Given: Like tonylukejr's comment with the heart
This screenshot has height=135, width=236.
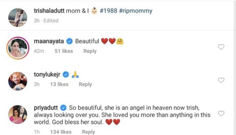Looking at the screenshot, I should (x=221, y=80).
